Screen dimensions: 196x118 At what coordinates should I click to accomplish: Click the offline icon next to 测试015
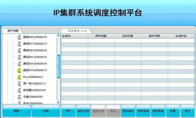[x=19, y=57]
